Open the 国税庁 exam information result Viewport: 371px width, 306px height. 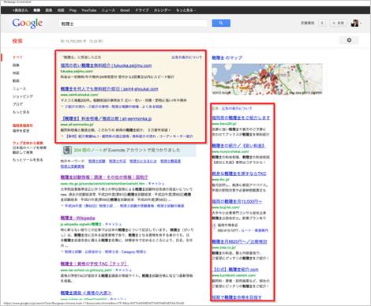(x=104, y=177)
